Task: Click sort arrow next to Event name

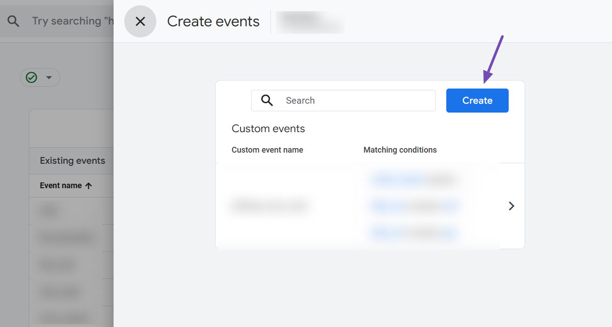Action: click(x=89, y=186)
